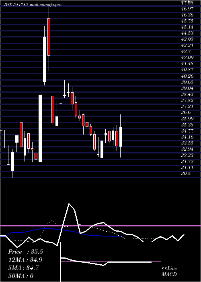
Task: Click the 44.53 price axis label
Action: click(187, 33)
